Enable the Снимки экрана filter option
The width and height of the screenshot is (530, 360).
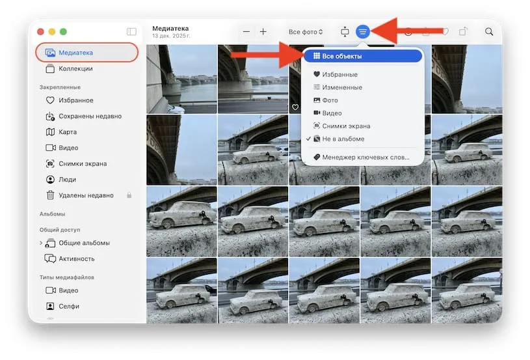pos(346,126)
